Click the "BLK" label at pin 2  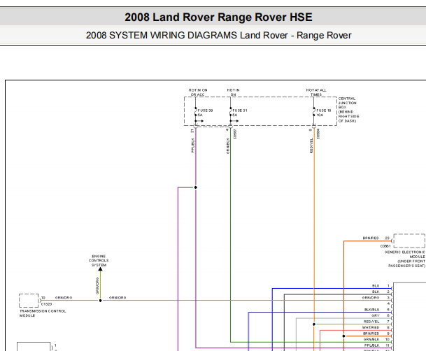click(376, 292)
